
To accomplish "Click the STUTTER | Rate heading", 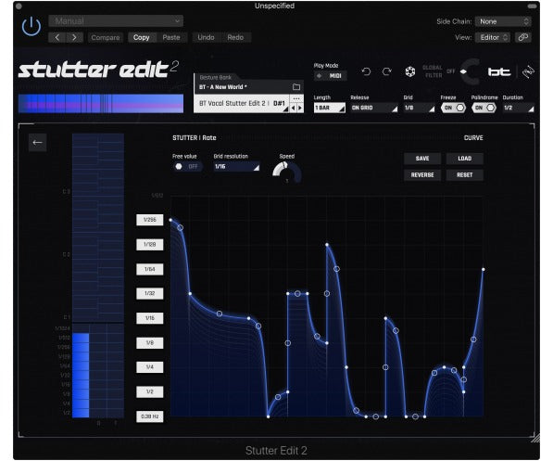I will (195, 138).
